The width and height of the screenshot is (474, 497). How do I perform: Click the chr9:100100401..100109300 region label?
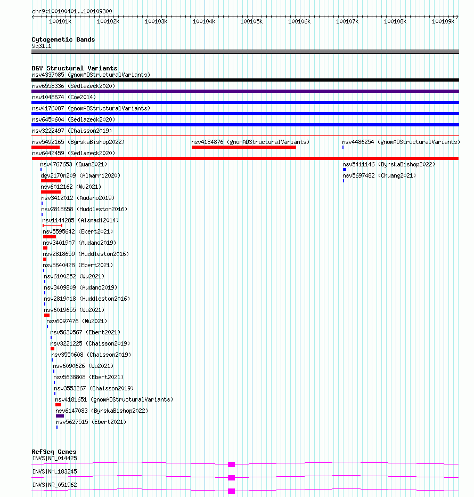click(72, 11)
